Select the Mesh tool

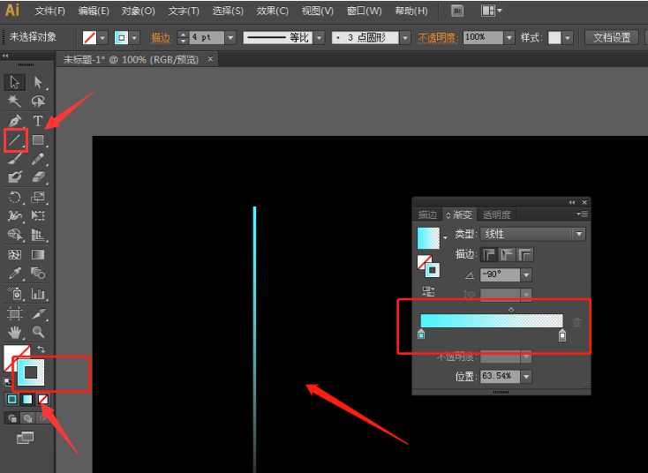click(15, 254)
